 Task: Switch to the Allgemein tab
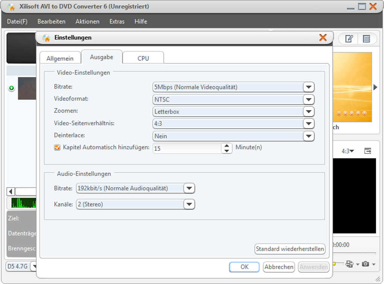click(60, 58)
